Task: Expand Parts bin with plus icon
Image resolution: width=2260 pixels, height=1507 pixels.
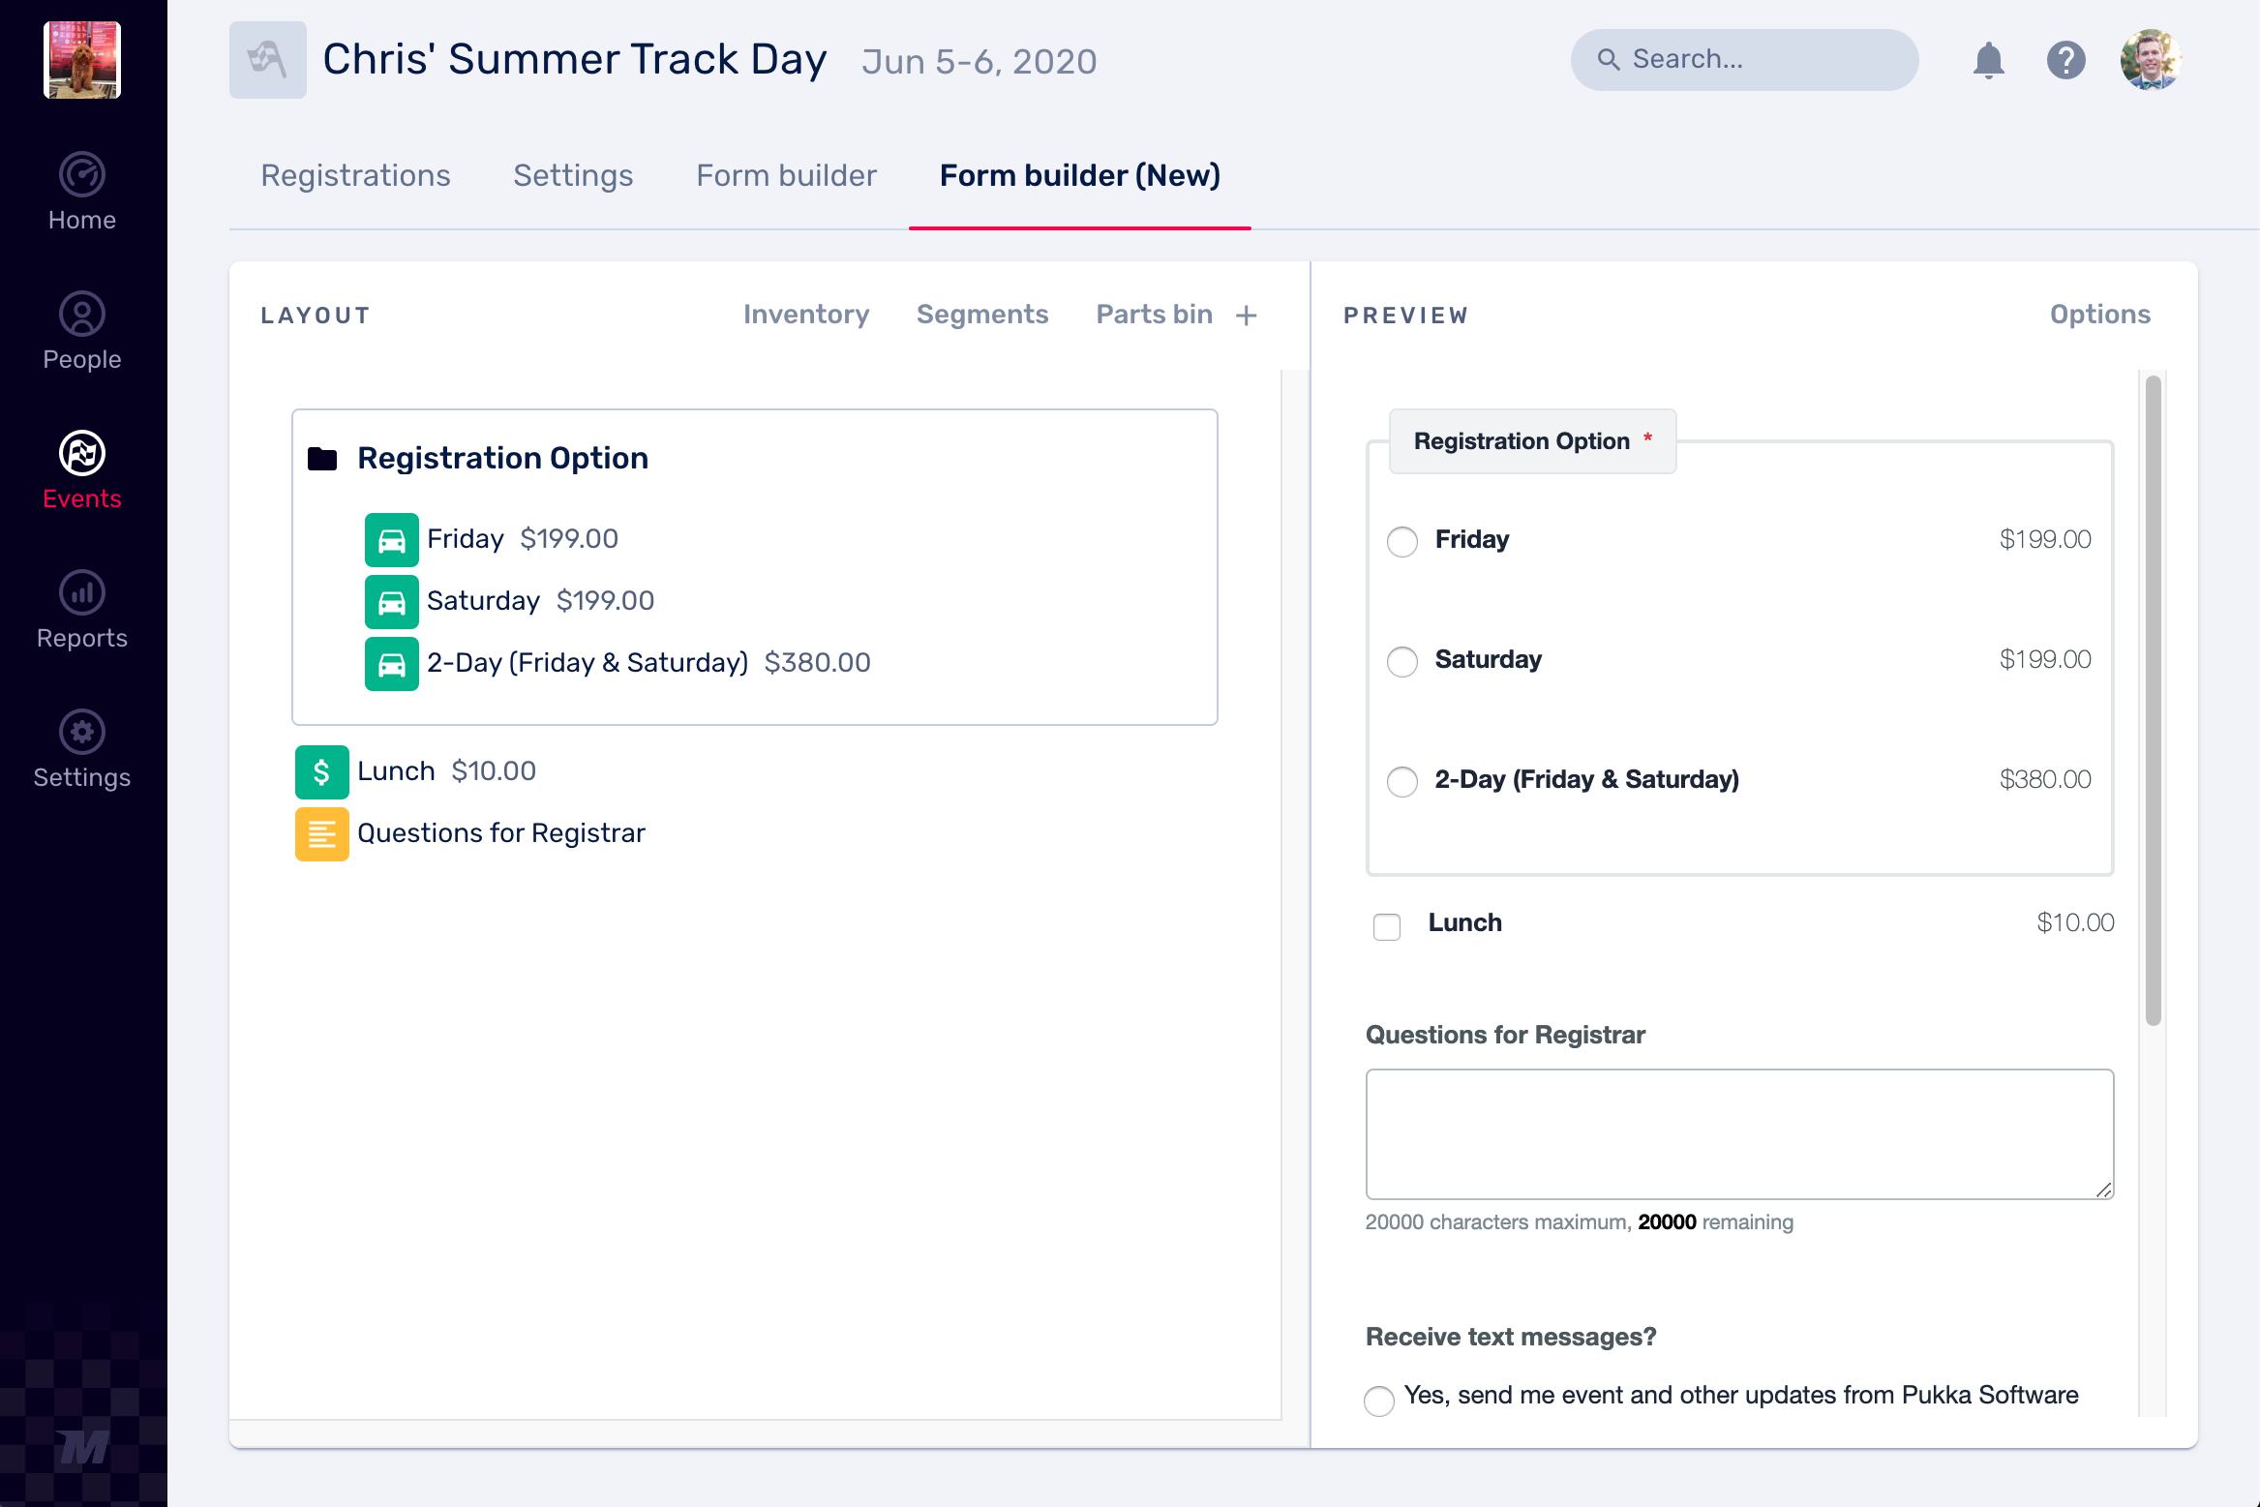Action: point(1247,316)
